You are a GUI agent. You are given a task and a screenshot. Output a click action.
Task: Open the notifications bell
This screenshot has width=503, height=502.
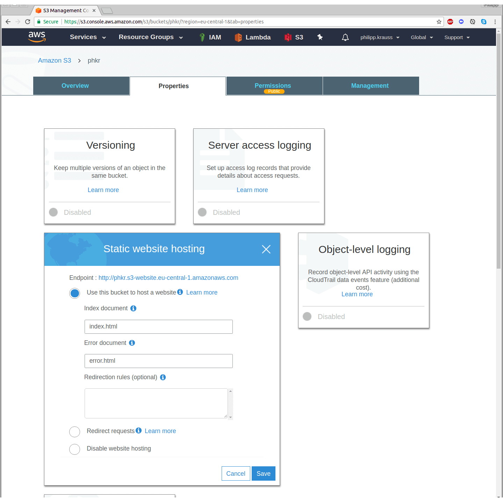click(x=345, y=37)
